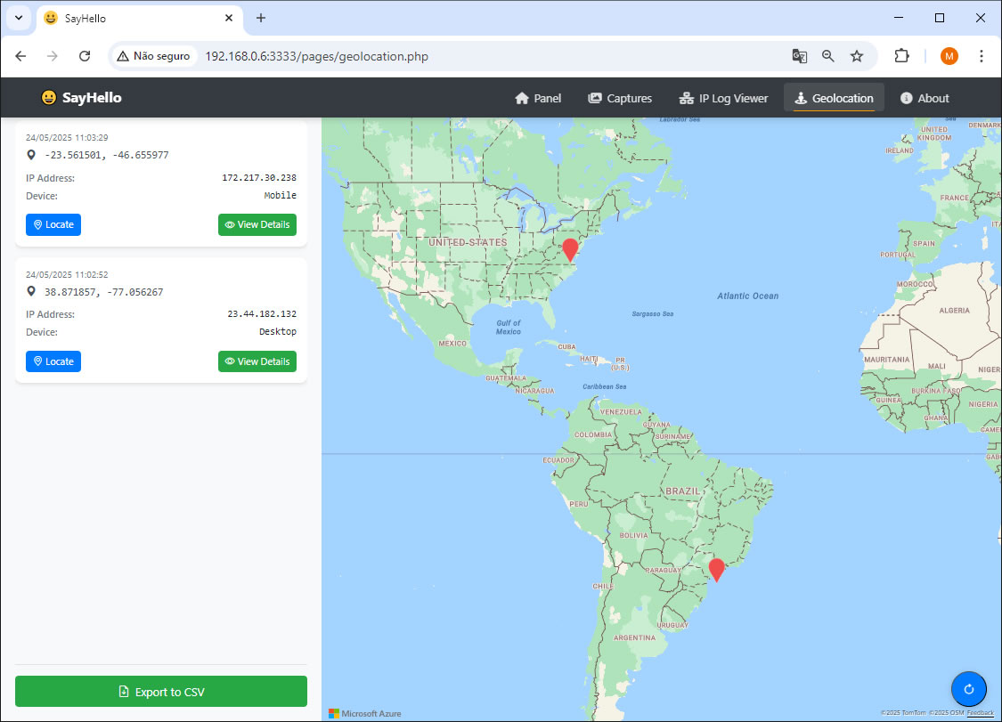The image size is (1002, 722).
Task: Click the IP address 172.217.30.238
Action: (259, 178)
